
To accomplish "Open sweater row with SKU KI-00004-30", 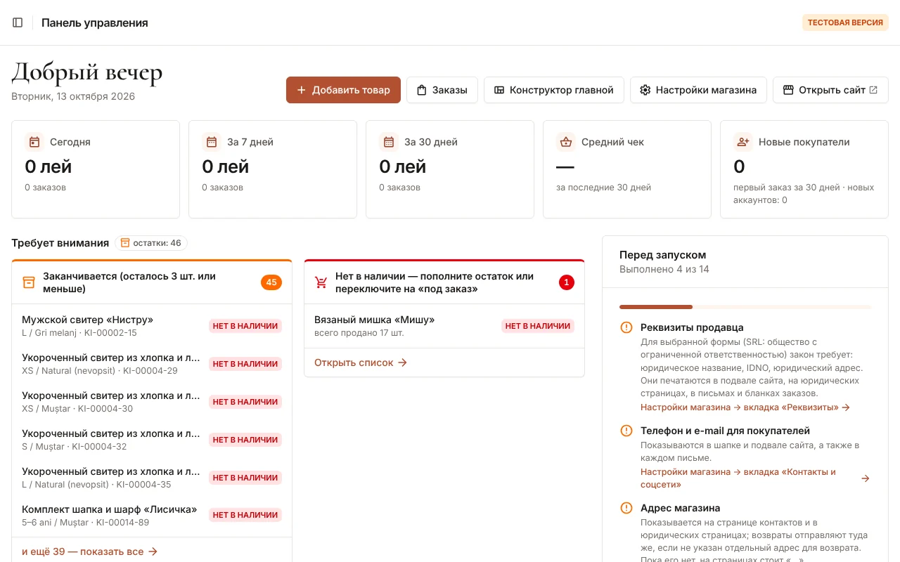I will (x=152, y=402).
